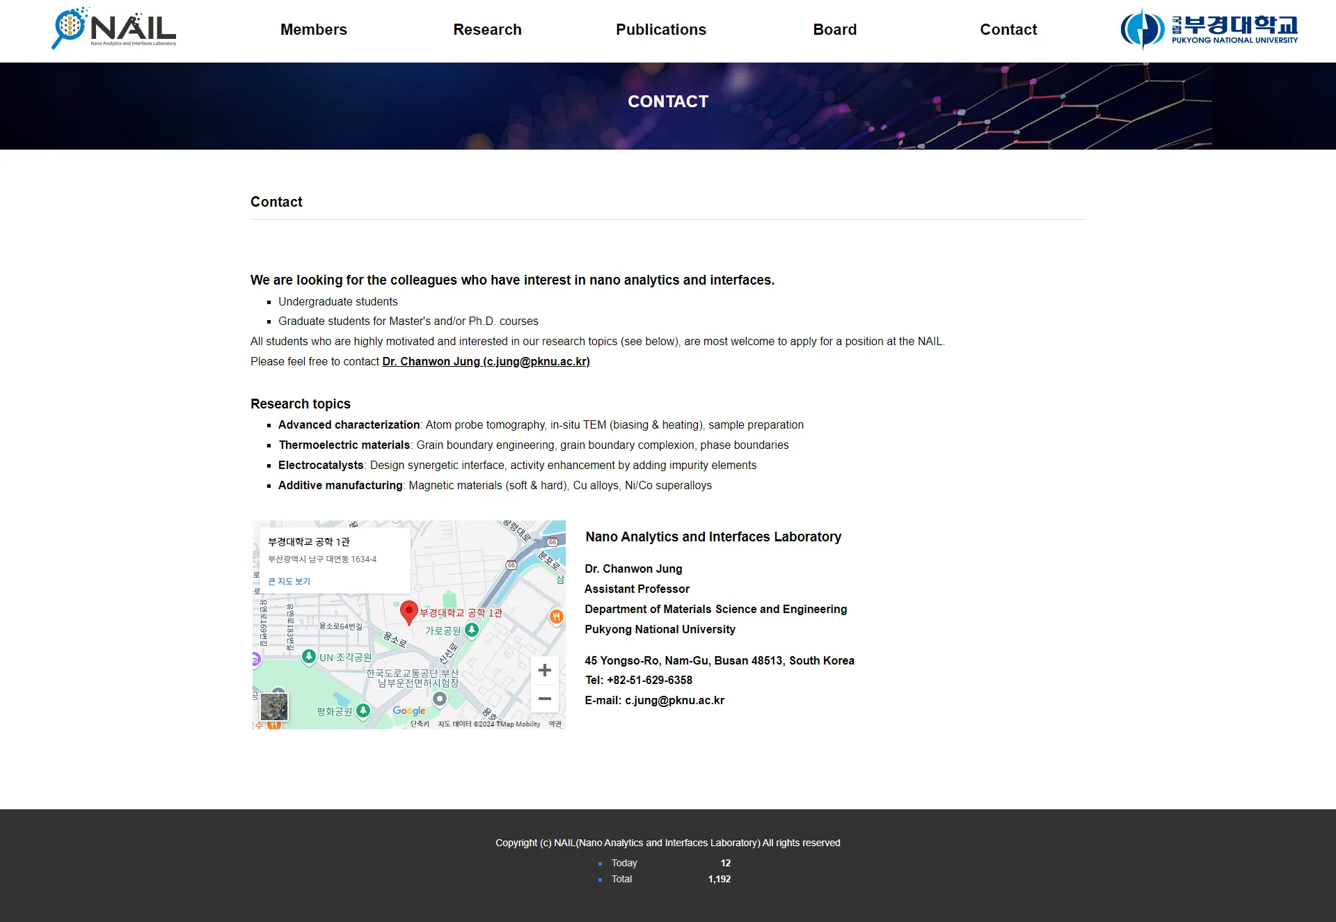Select the 가로공원 park marker

click(x=472, y=630)
